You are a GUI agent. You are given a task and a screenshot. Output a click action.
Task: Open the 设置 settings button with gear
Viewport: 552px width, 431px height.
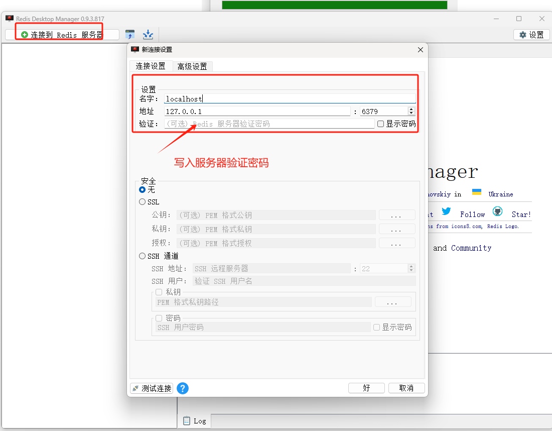point(531,35)
